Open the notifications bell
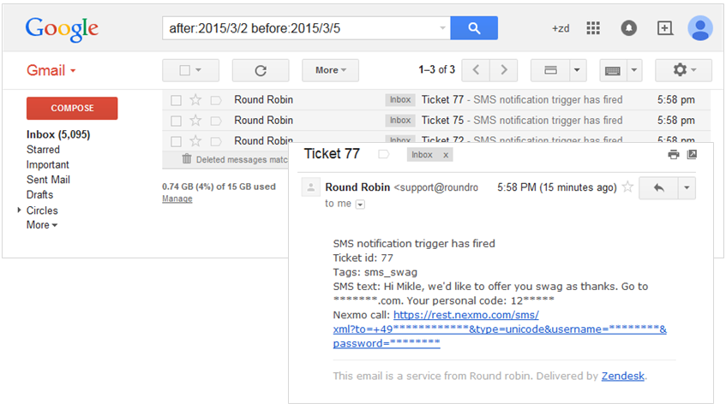This screenshot has height=409, width=726. tap(629, 28)
